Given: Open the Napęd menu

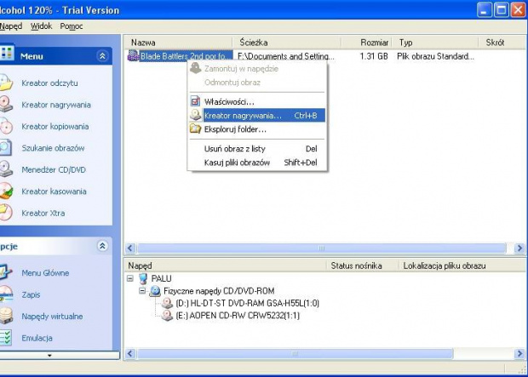Looking at the screenshot, I should click(x=11, y=26).
